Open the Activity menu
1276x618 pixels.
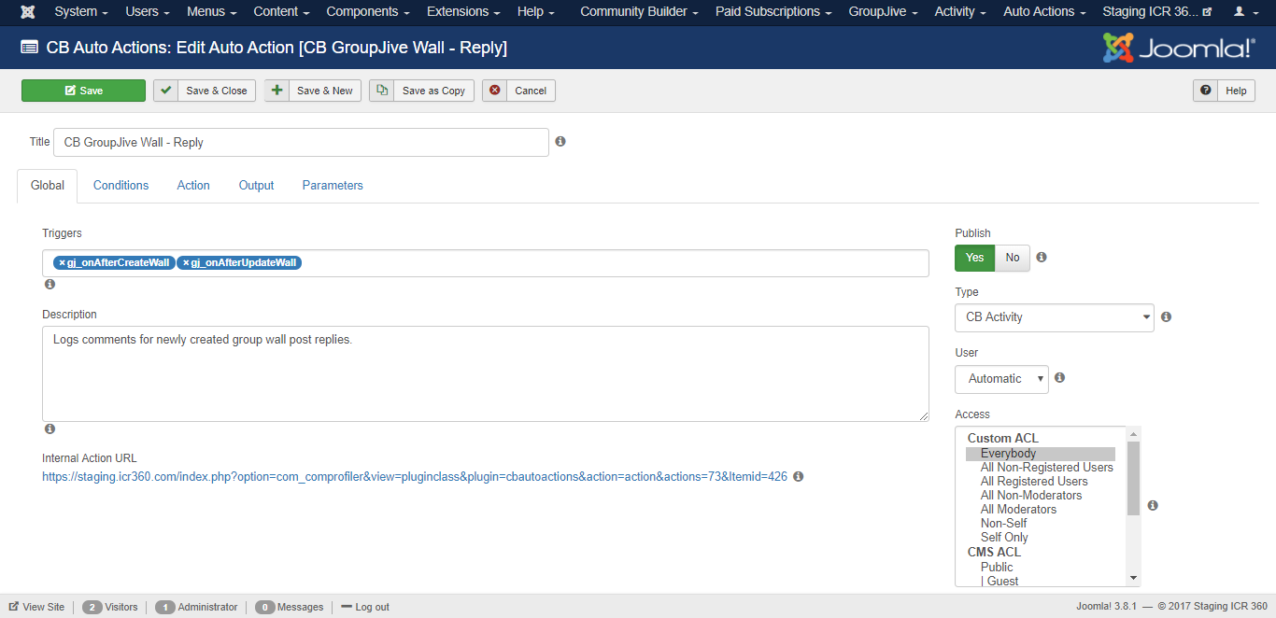point(960,12)
